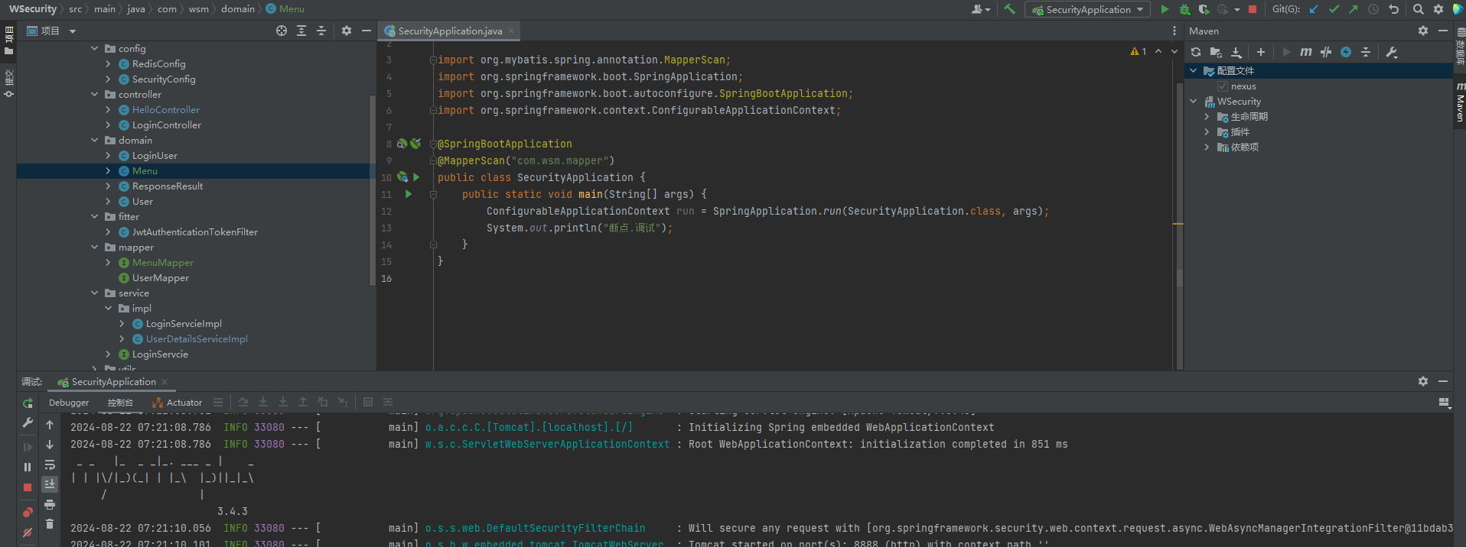Click the green Run button in top toolbar

[1164, 9]
